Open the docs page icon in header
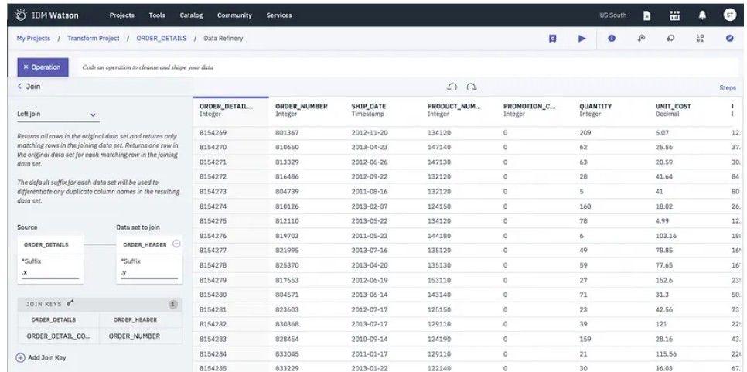The image size is (747, 372). coord(647,15)
